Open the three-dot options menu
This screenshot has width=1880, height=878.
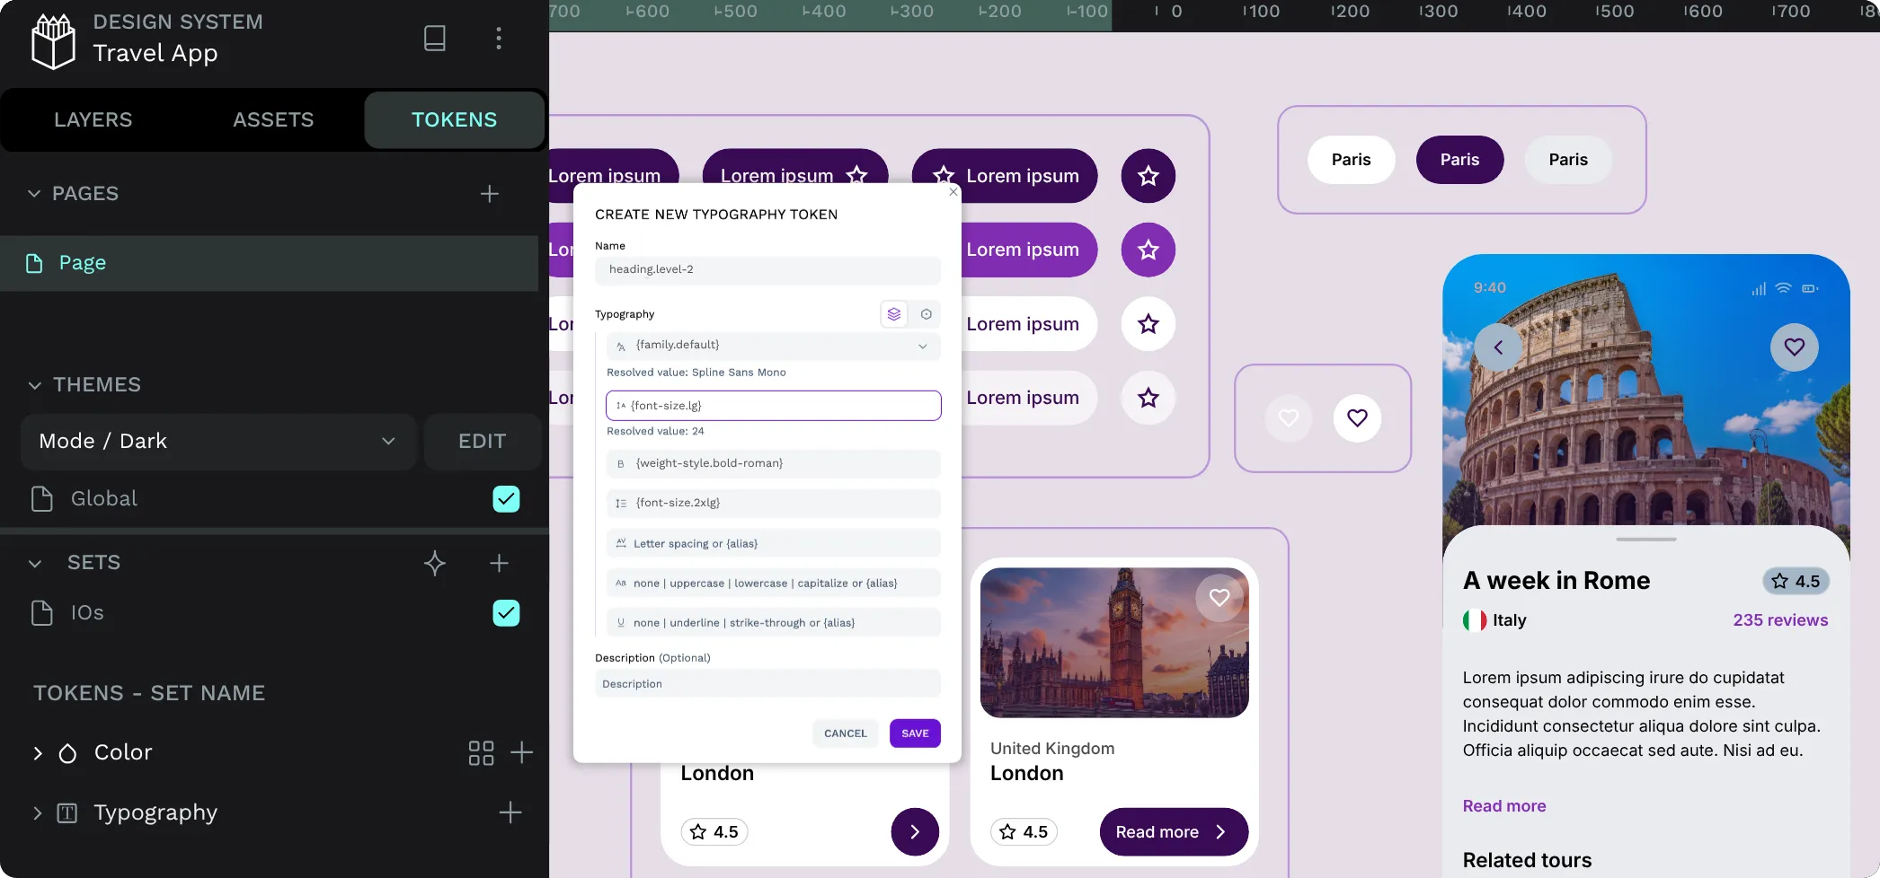tap(499, 38)
